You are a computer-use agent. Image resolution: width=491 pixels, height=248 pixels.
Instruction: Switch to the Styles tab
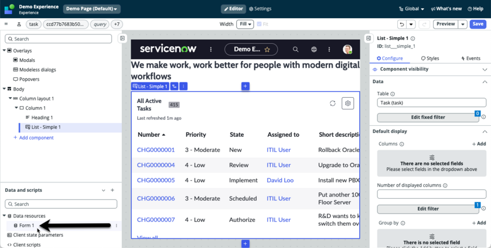point(430,58)
